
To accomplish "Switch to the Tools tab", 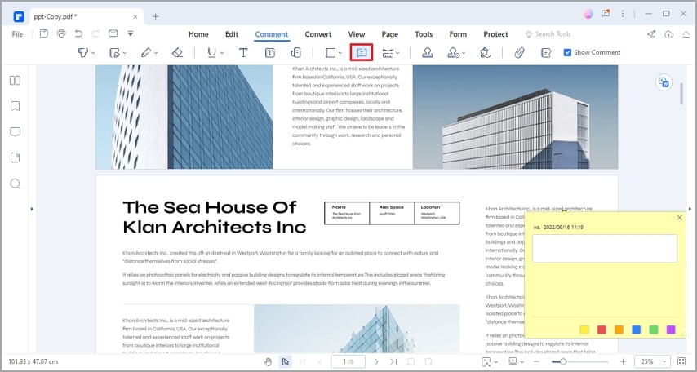I will [424, 34].
